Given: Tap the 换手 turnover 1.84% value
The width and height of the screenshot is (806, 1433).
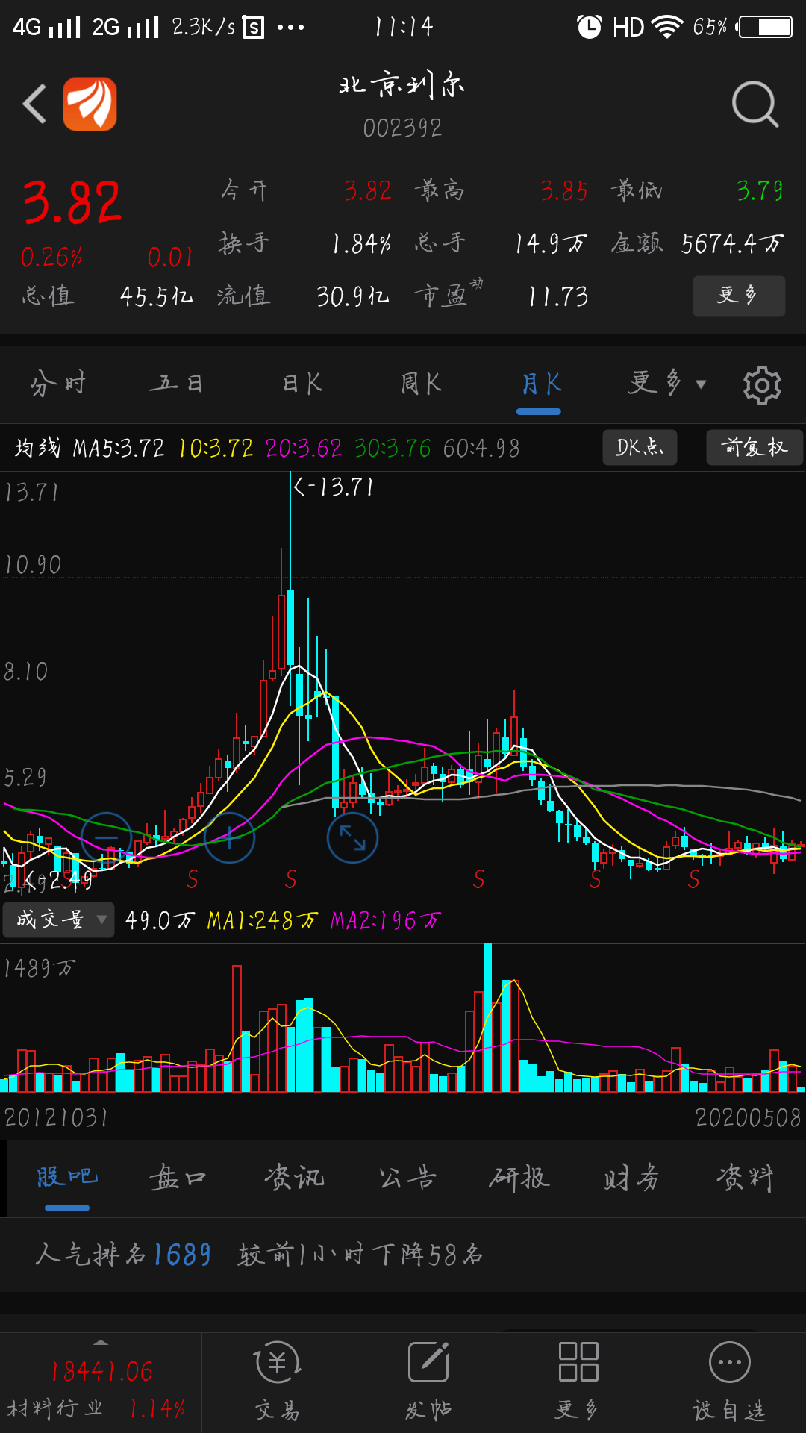Looking at the screenshot, I should 361,243.
